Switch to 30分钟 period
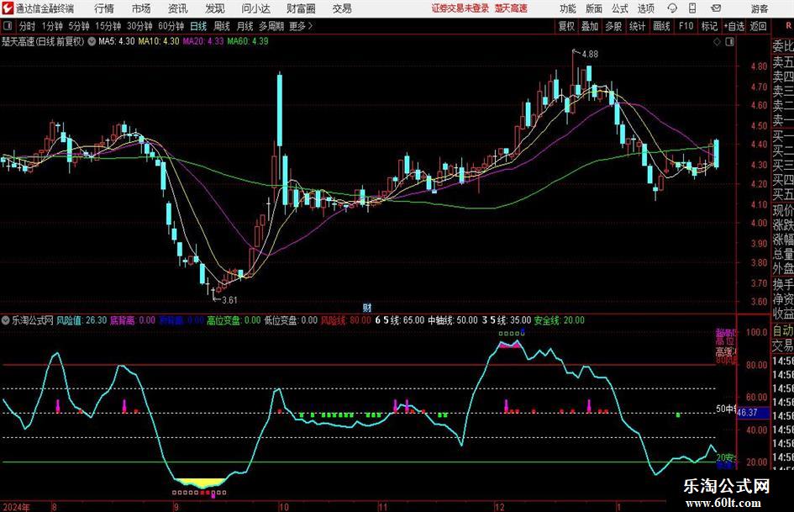794x512 pixels. pos(139,26)
